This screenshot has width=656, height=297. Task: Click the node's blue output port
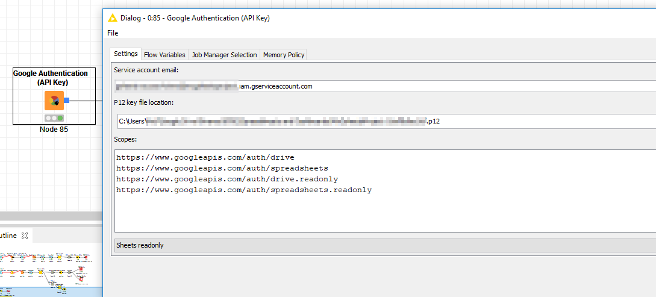pyautogui.click(x=66, y=101)
